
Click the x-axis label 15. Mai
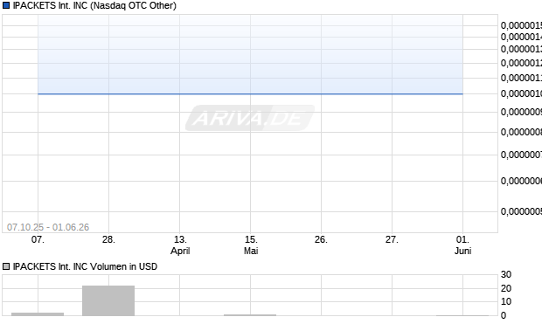point(251,245)
